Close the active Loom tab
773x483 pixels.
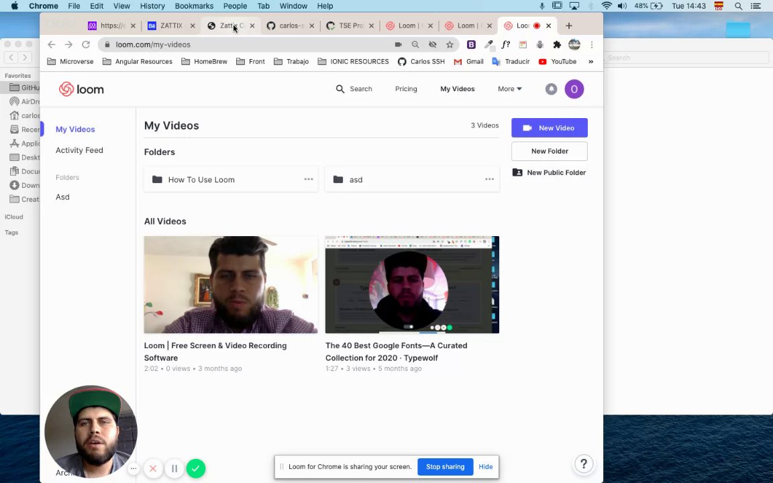pos(548,25)
